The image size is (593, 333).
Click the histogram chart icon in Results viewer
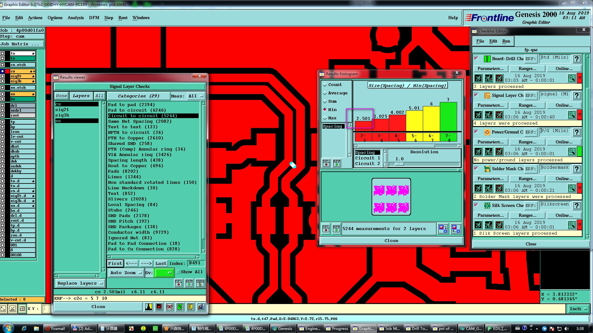[x=201, y=307]
